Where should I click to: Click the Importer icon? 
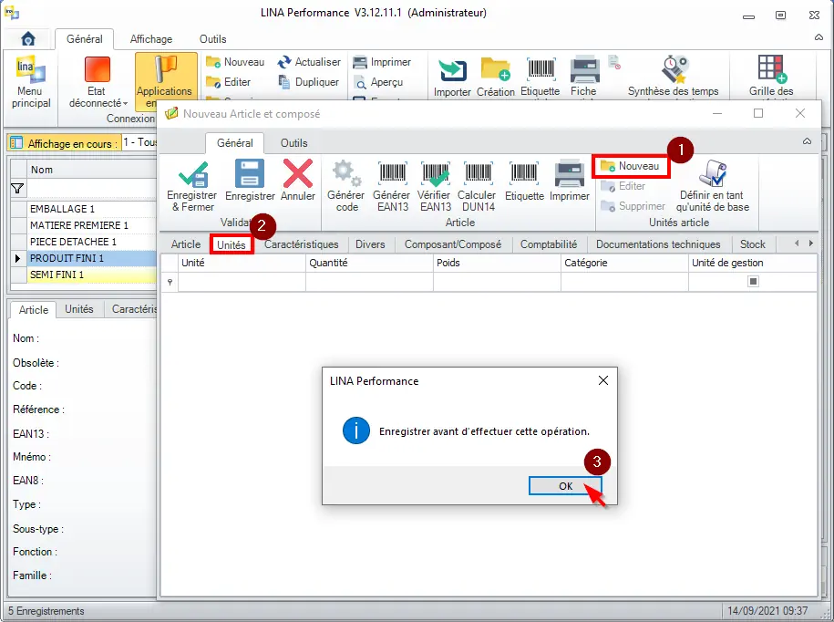pos(452,69)
